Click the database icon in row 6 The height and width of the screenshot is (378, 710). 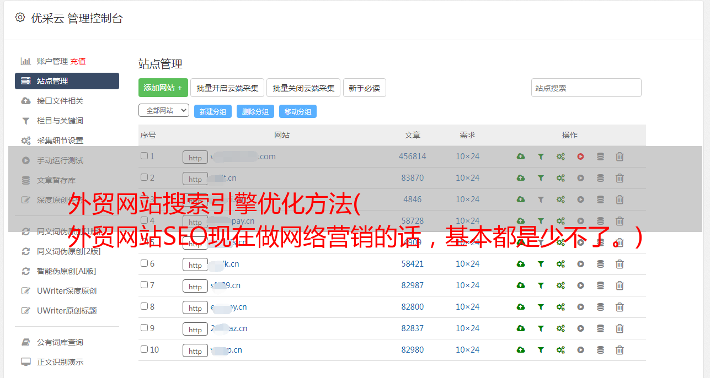point(600,264)
